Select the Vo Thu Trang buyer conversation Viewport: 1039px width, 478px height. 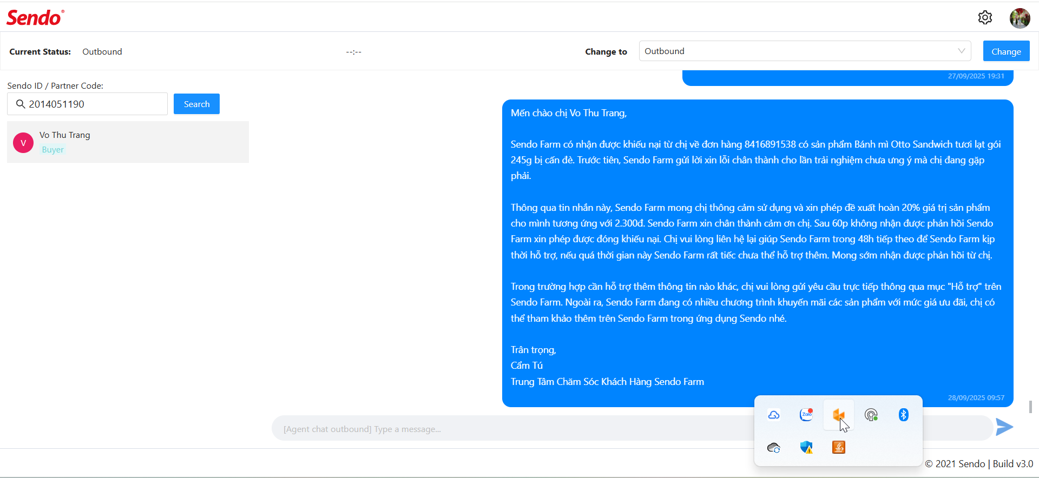[x=128, y=142]
